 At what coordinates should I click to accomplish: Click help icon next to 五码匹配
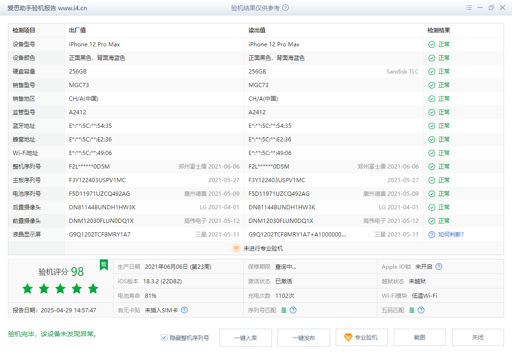click(x=421, y=310)
